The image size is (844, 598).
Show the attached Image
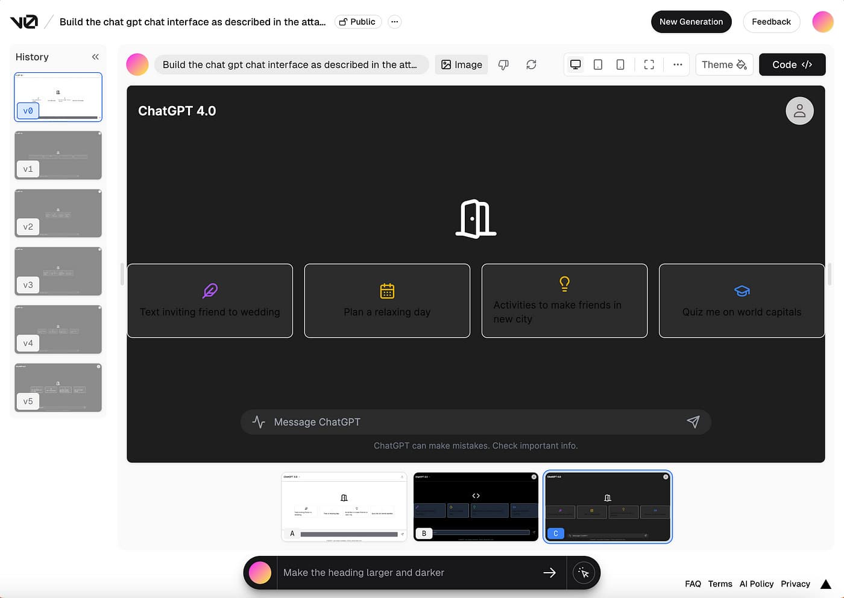[x=462, y=65]
